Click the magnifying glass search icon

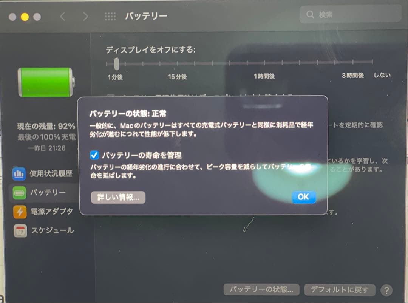click(x=310, y=14)
